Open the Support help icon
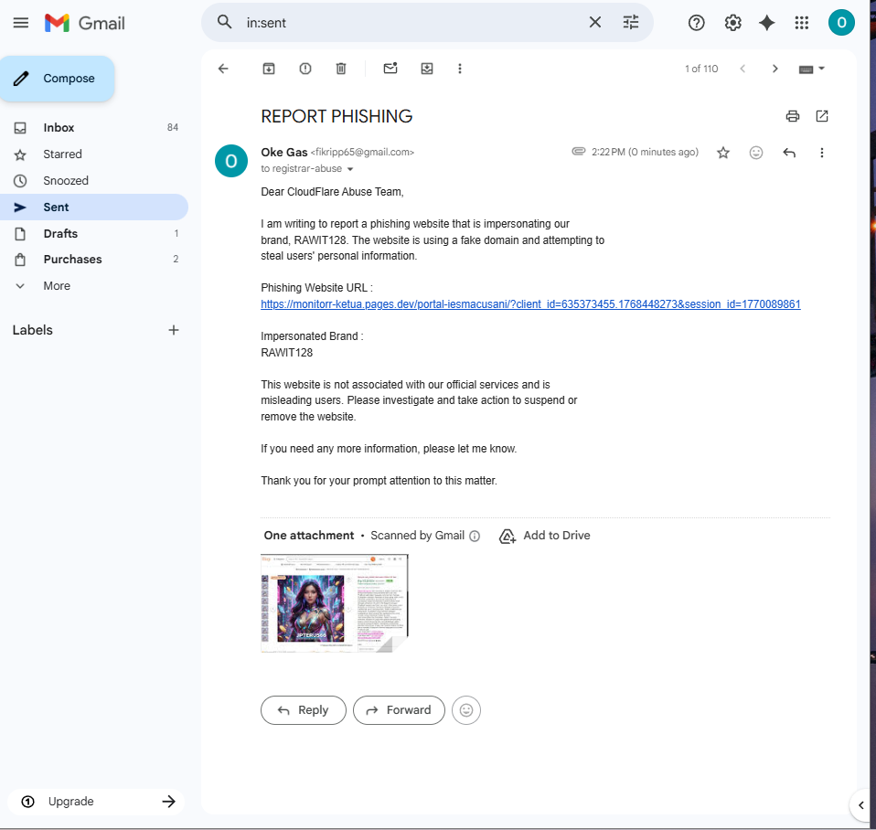Image resolution: width=876 pixels, height=830 pixels. [x=696, y=23]
